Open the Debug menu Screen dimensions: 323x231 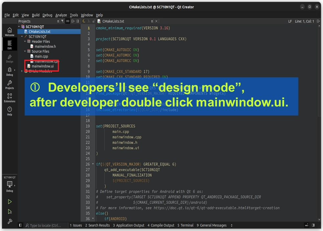47,15
